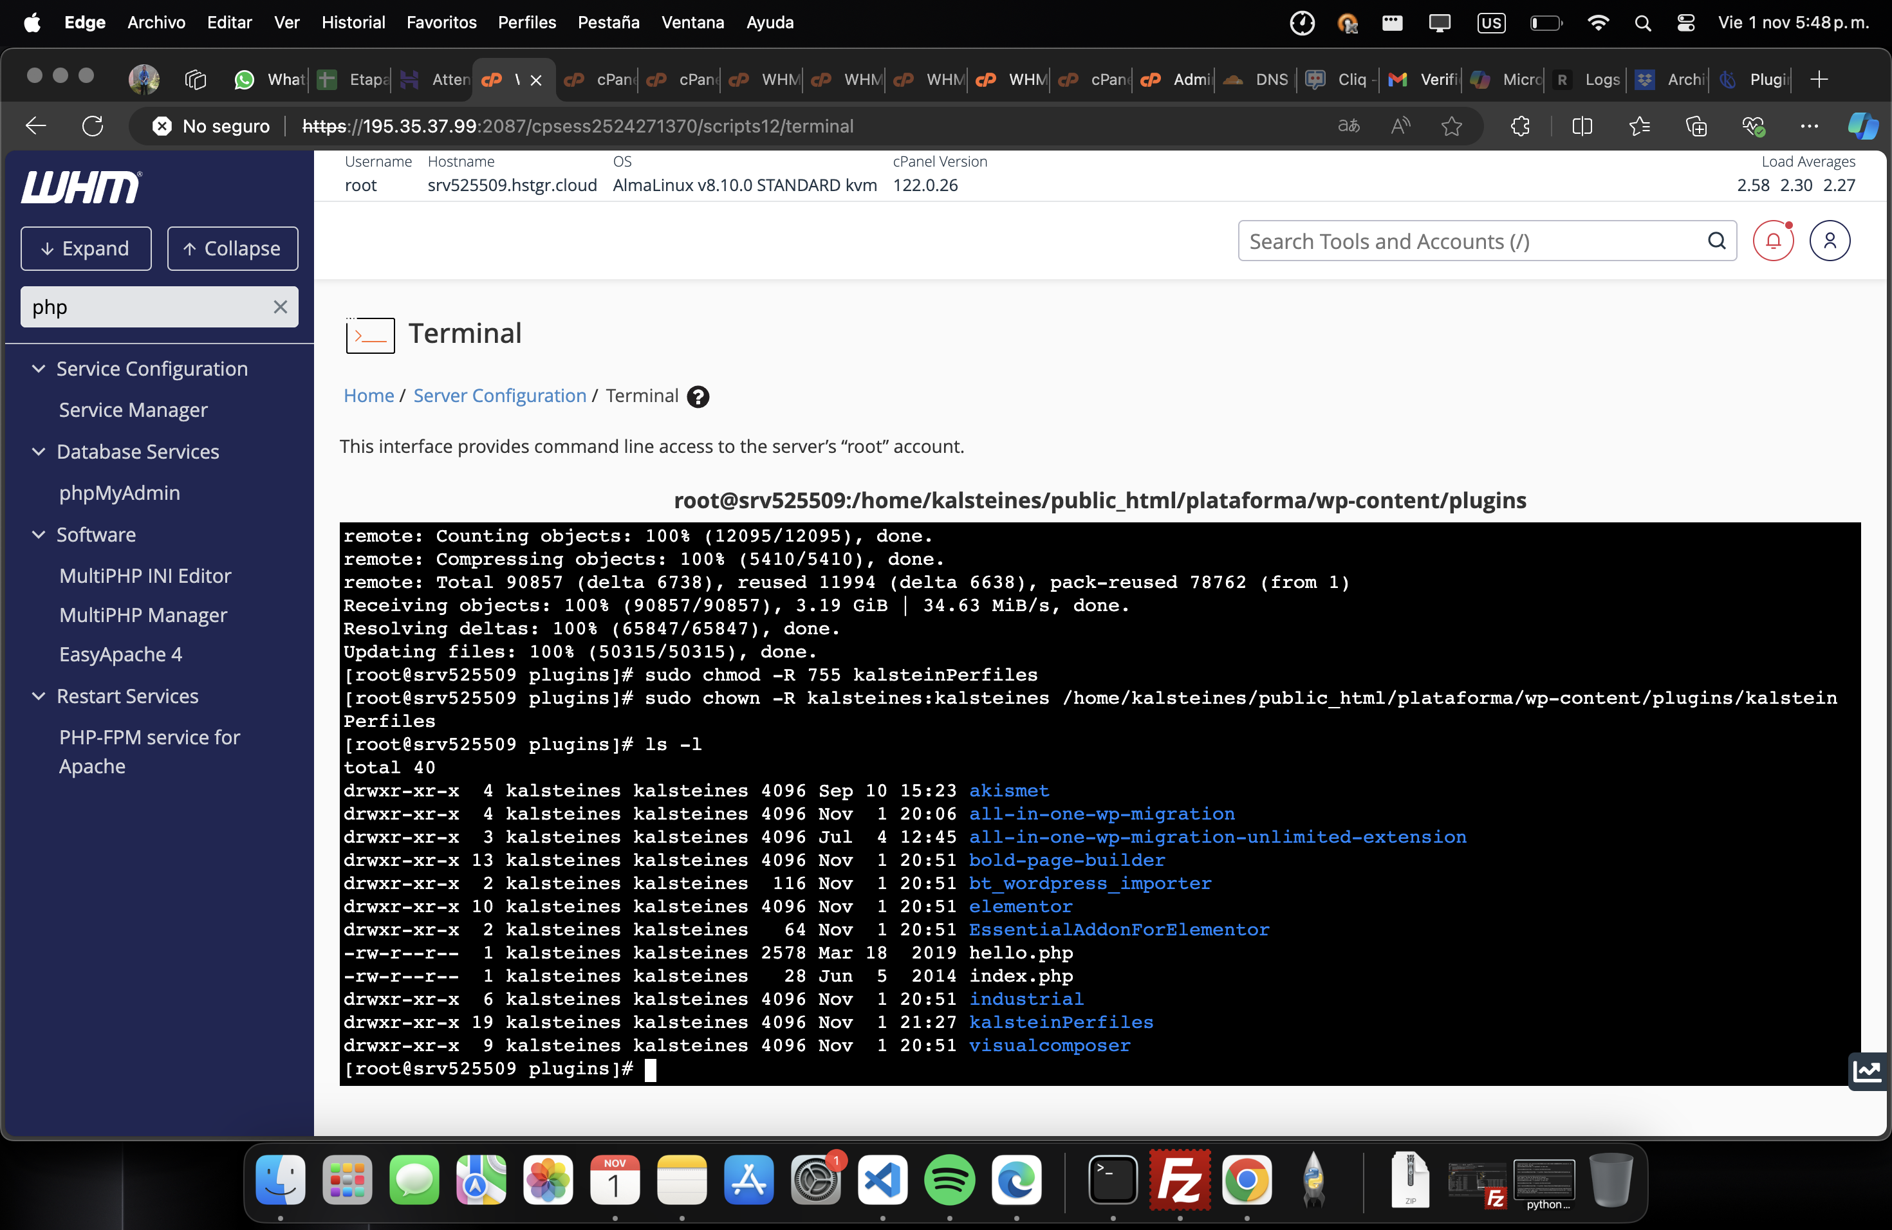1892x1230 pixels.
Task: Reload the page with refresh icon
Action: pos(93,125)
